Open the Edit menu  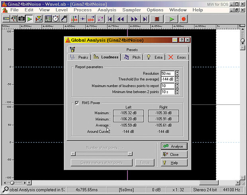pos(29,10)
